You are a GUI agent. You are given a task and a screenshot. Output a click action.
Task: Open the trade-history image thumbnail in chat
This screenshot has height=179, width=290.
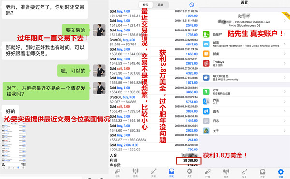click(14, 146)
